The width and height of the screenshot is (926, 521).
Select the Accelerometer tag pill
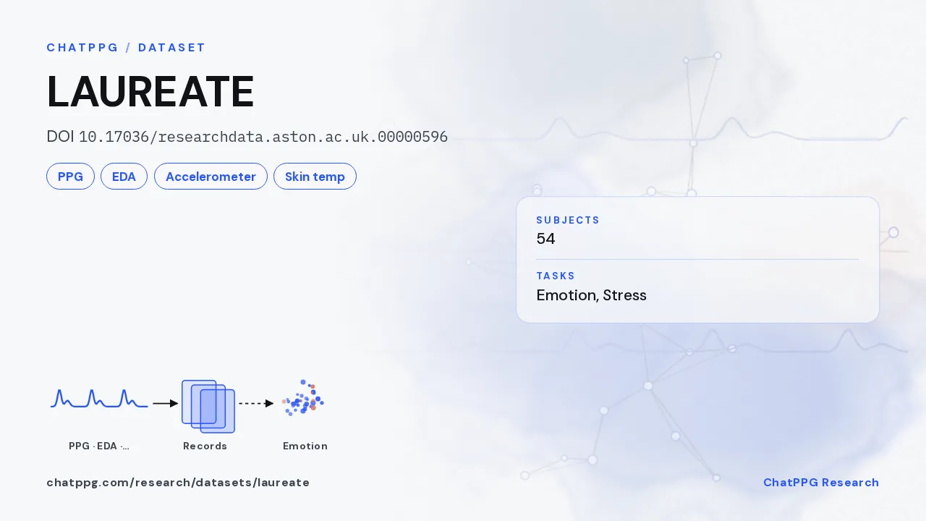click(211, 177)
